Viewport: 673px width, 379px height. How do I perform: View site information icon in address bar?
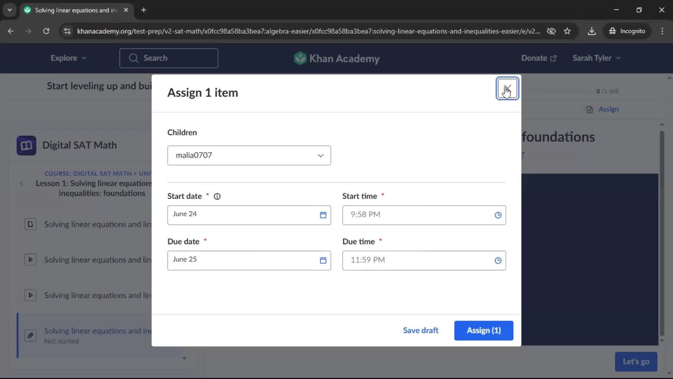(x=67, y=31)
